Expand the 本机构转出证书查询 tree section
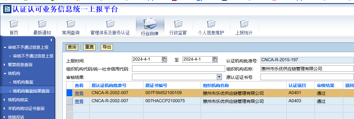 pos(5,109)
